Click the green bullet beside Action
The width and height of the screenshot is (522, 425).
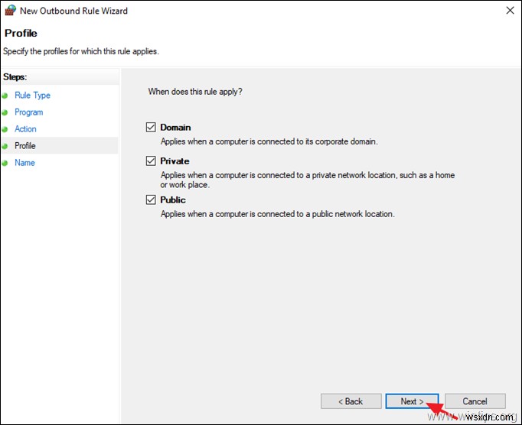[5, 129]
